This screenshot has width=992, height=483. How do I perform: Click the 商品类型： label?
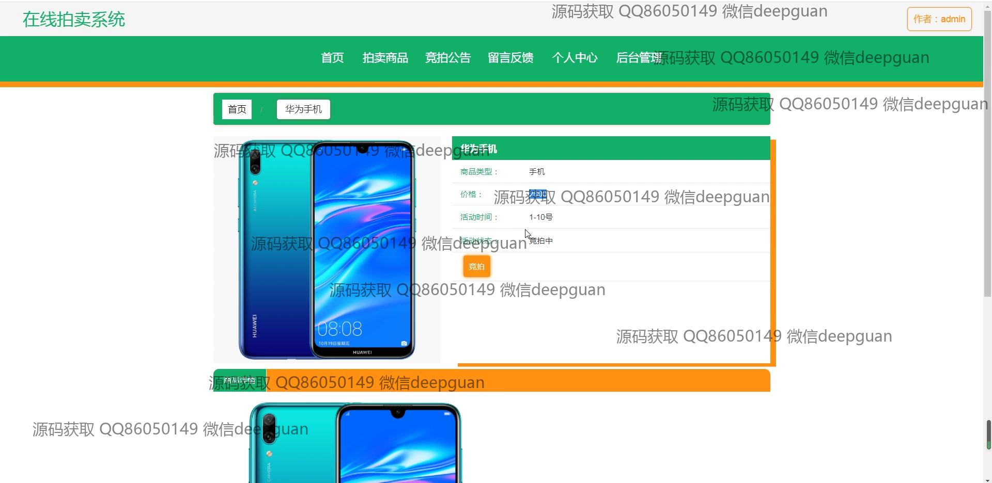(x=479, y=172)
